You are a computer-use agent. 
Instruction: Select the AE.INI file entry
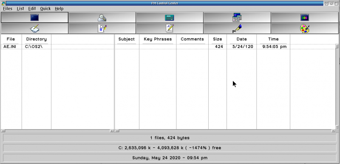(x=10, y=47)
